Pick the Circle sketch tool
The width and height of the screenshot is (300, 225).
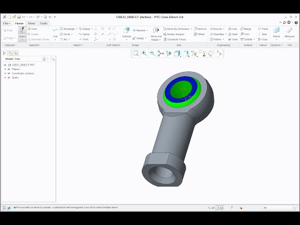click(65, 34)
